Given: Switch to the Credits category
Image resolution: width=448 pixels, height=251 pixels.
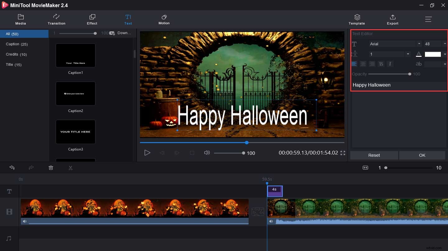Looking at the screenshot, I should [16, 54].
